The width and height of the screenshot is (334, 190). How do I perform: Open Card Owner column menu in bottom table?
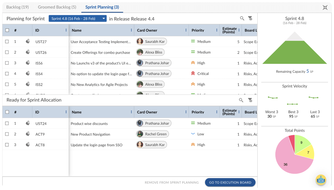pos(186,112)
